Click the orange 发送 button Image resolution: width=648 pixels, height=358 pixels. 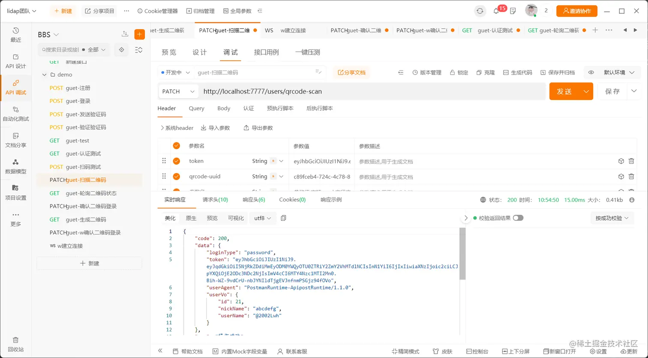point(564,91)
